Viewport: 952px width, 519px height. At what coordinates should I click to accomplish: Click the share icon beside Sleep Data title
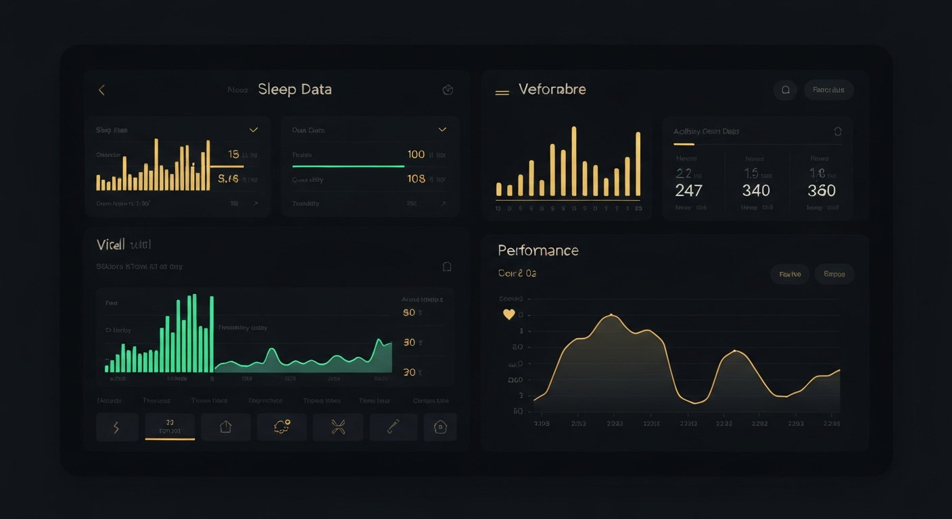pyautogui.click(x=448, y=89)
